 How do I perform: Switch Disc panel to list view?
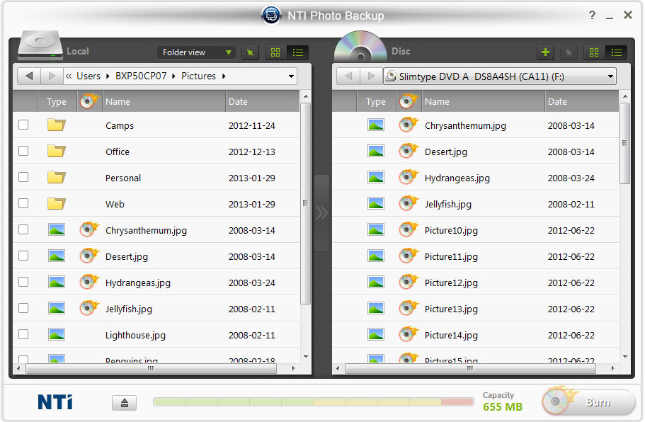pyautogui.click(x=616, y=52)
